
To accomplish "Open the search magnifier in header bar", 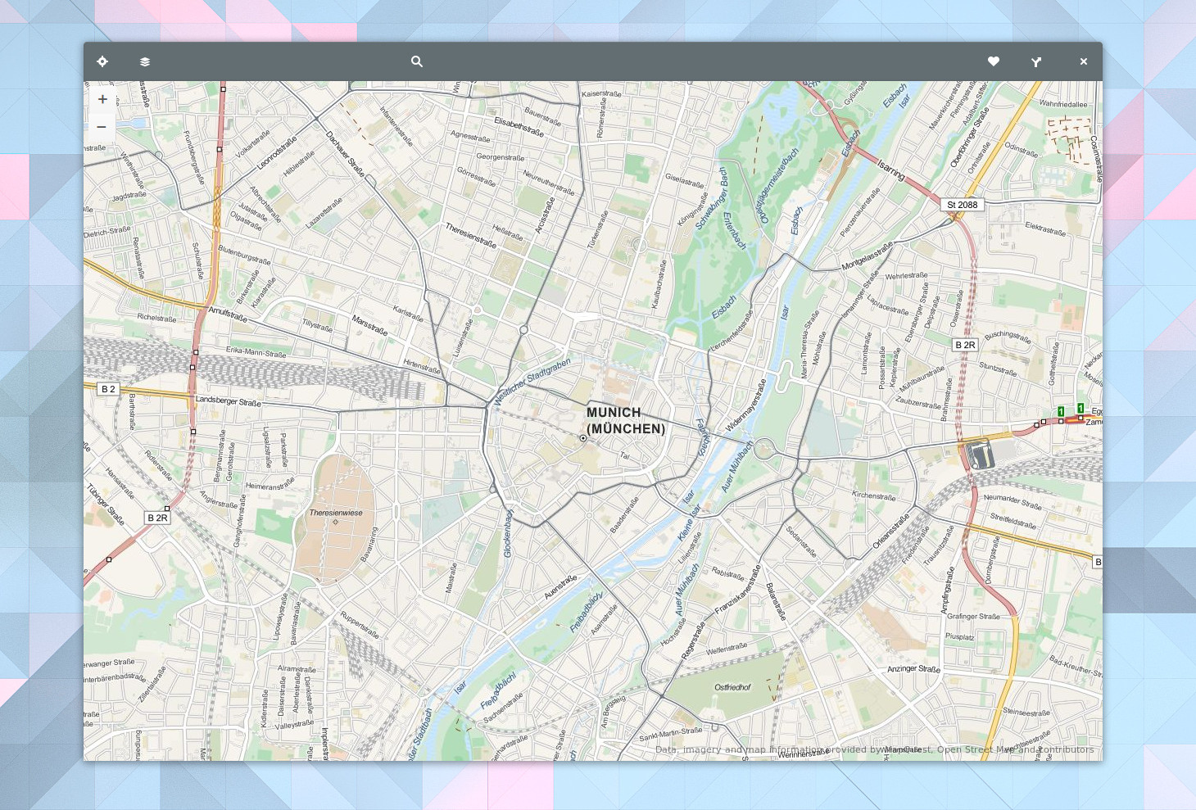I will point(417,61).
